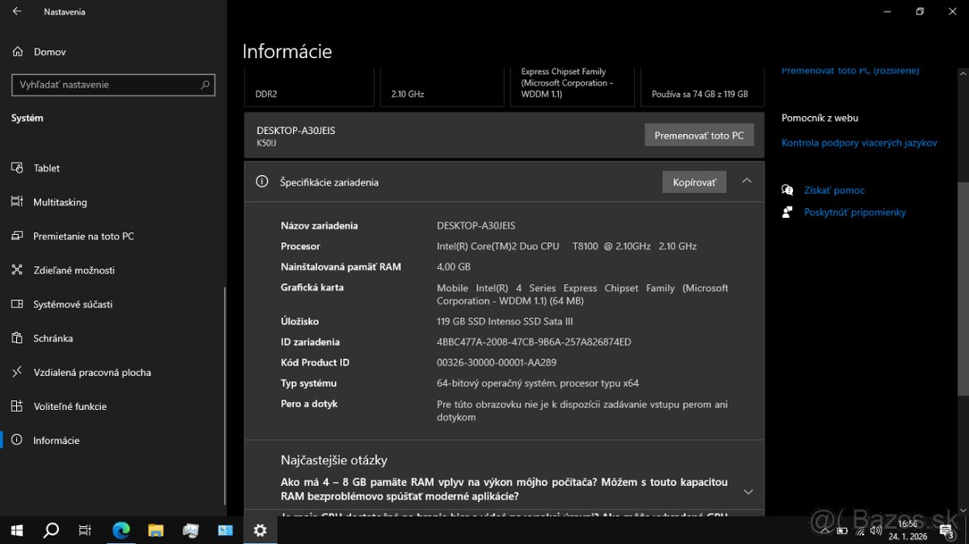Open the Tablet section in the sidebar
Image resolution: width=969 pixels, height=544 pixels.
(47, 168)
